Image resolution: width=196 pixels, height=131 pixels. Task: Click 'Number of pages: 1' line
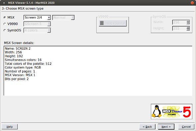point(20,71)
